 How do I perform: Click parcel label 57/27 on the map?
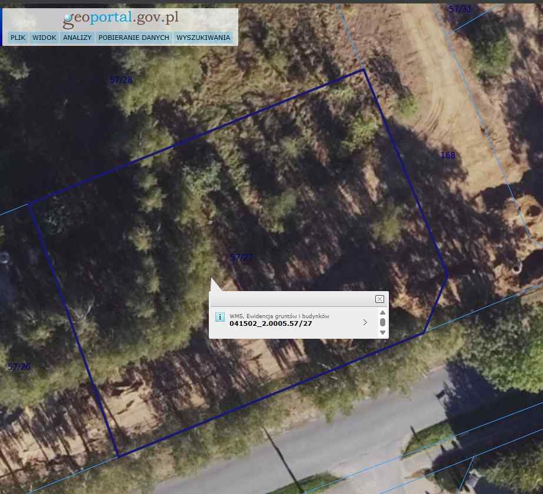pyautogui.click(x=242, y=258)
